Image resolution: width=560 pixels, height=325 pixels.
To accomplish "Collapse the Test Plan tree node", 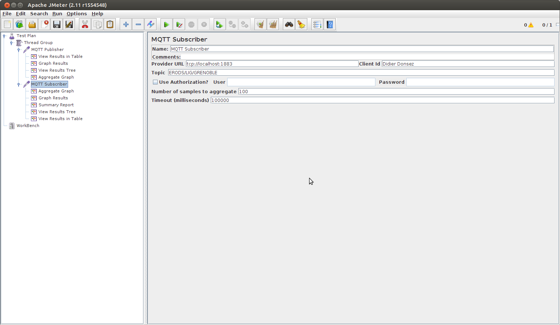I will coord(4,36).
